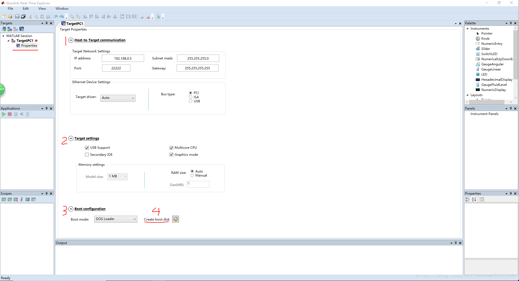Screen dimensions: 519x281
Task: Click the Port number input field
Action: coord(116,68)
